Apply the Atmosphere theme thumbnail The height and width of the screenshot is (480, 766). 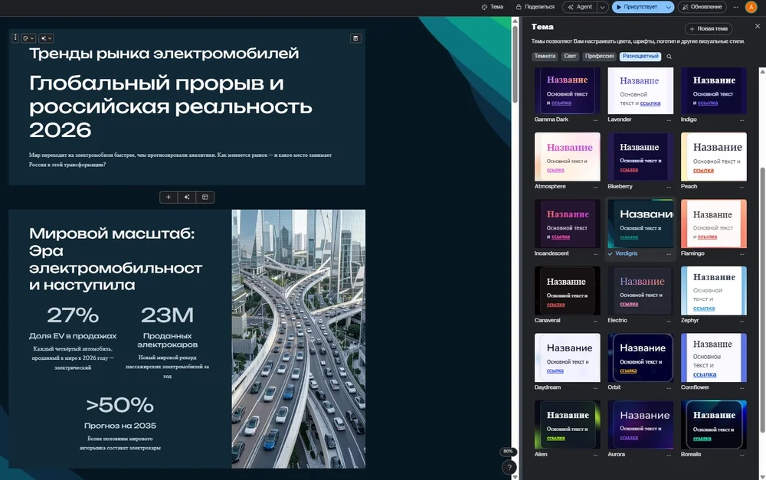tap(567, 157)
